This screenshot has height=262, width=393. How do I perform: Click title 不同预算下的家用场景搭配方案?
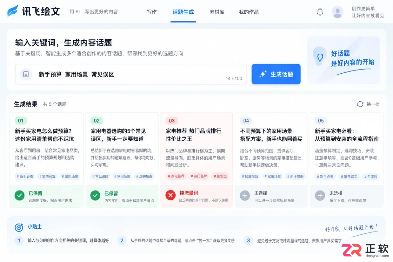271,135
